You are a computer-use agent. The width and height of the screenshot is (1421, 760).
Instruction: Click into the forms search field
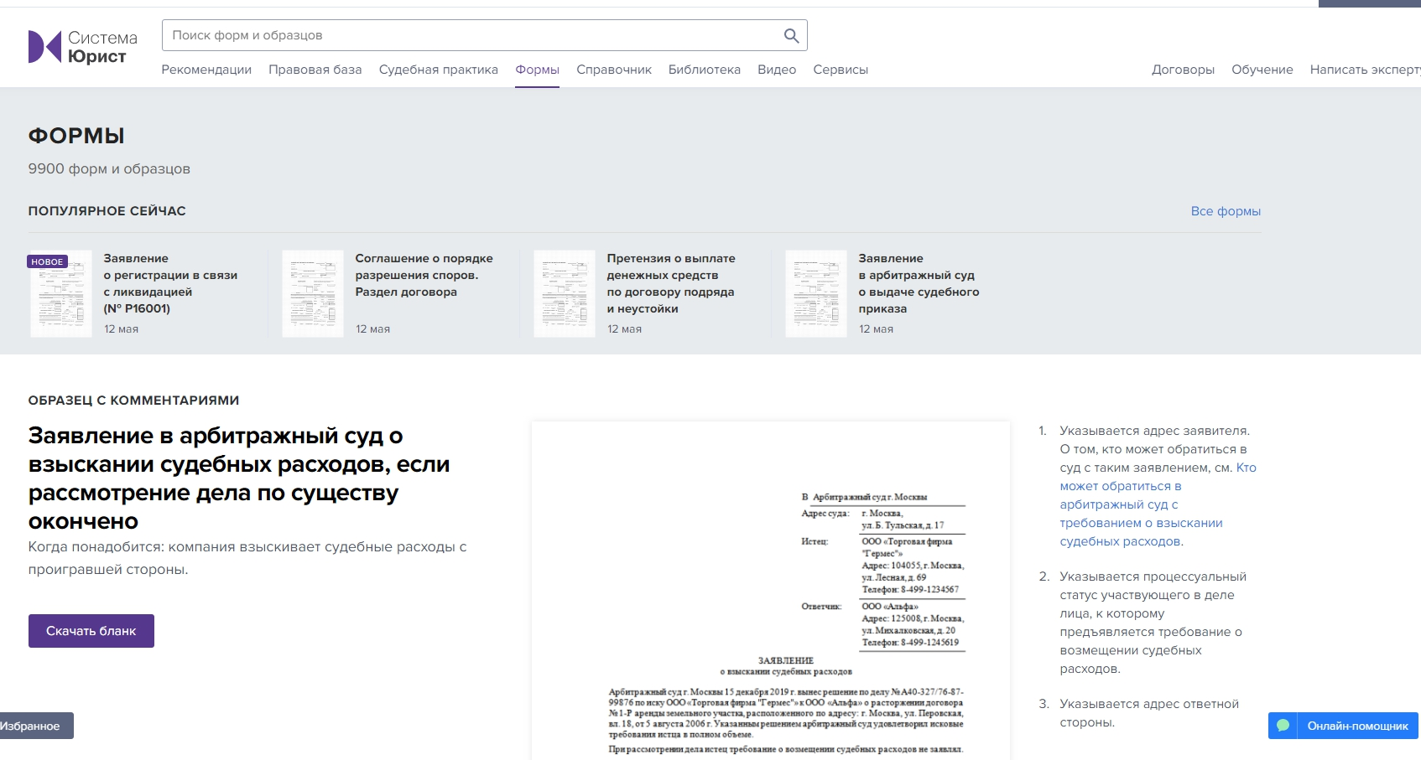pos(470,35)
